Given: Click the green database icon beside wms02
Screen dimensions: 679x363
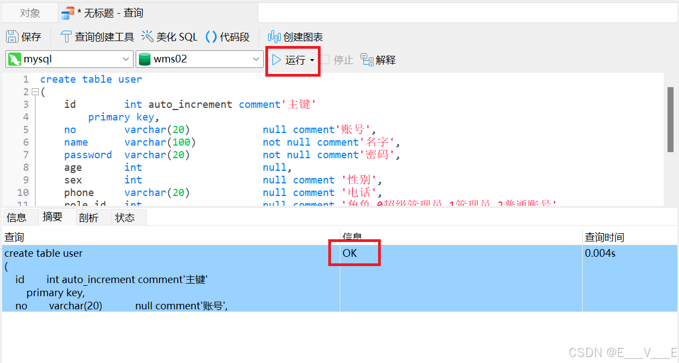Looking at the screenshot, I should 144,59.
